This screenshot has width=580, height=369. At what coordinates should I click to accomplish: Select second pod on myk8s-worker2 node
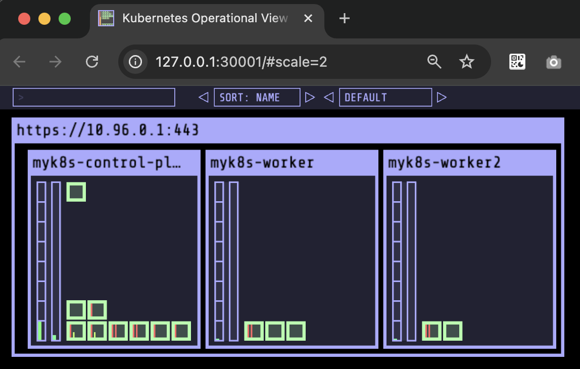pyautogui.click(x=453, y=331)
